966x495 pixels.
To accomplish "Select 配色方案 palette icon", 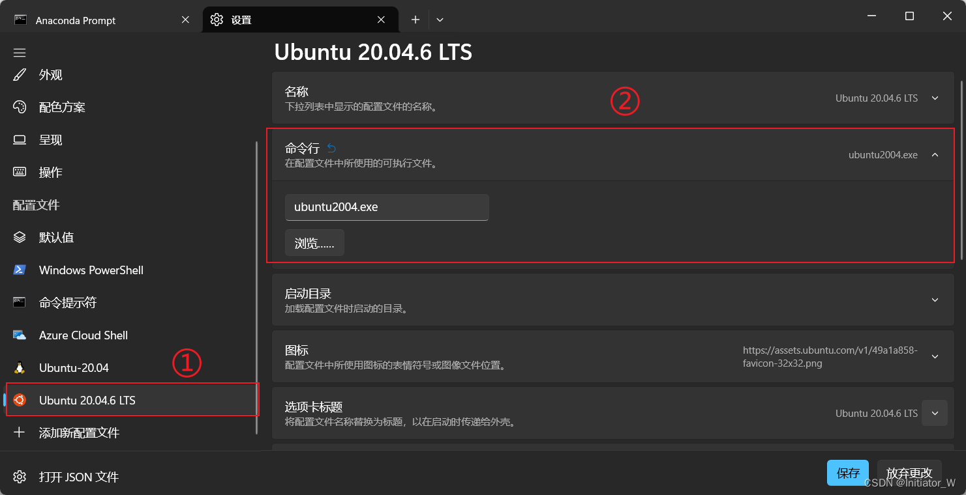I will tap(19, 107).
